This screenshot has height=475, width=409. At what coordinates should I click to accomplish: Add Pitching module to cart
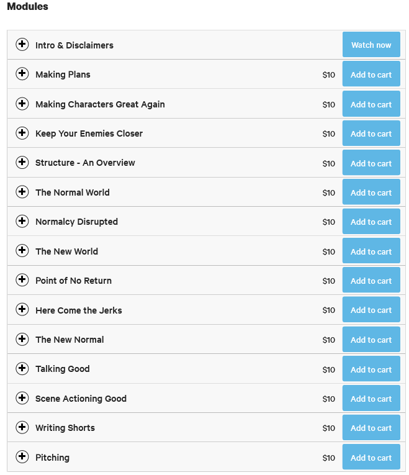[371, 457]
